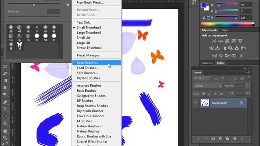Select the Gradient tool in the toolbox
Screen dimensions: 260x146
point(5,81)
